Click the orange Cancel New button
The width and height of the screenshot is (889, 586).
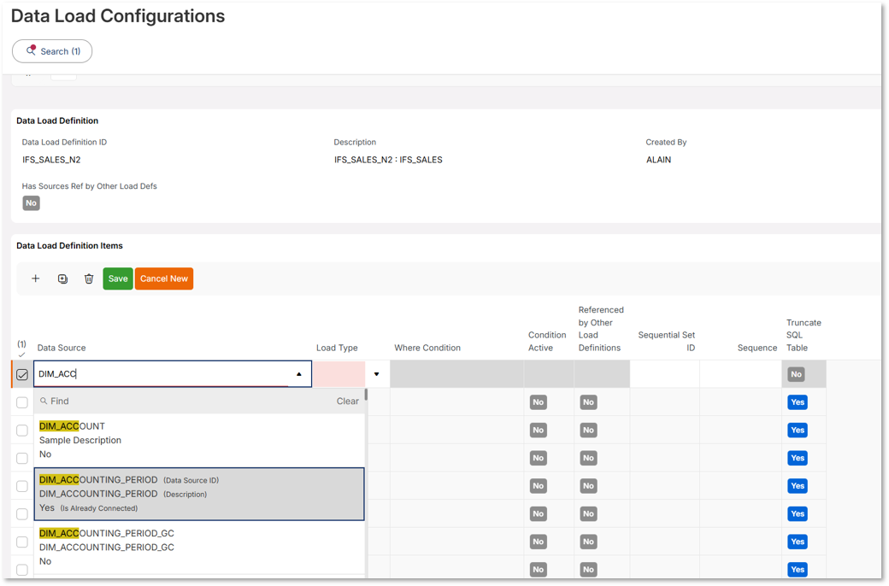(164, 278)
